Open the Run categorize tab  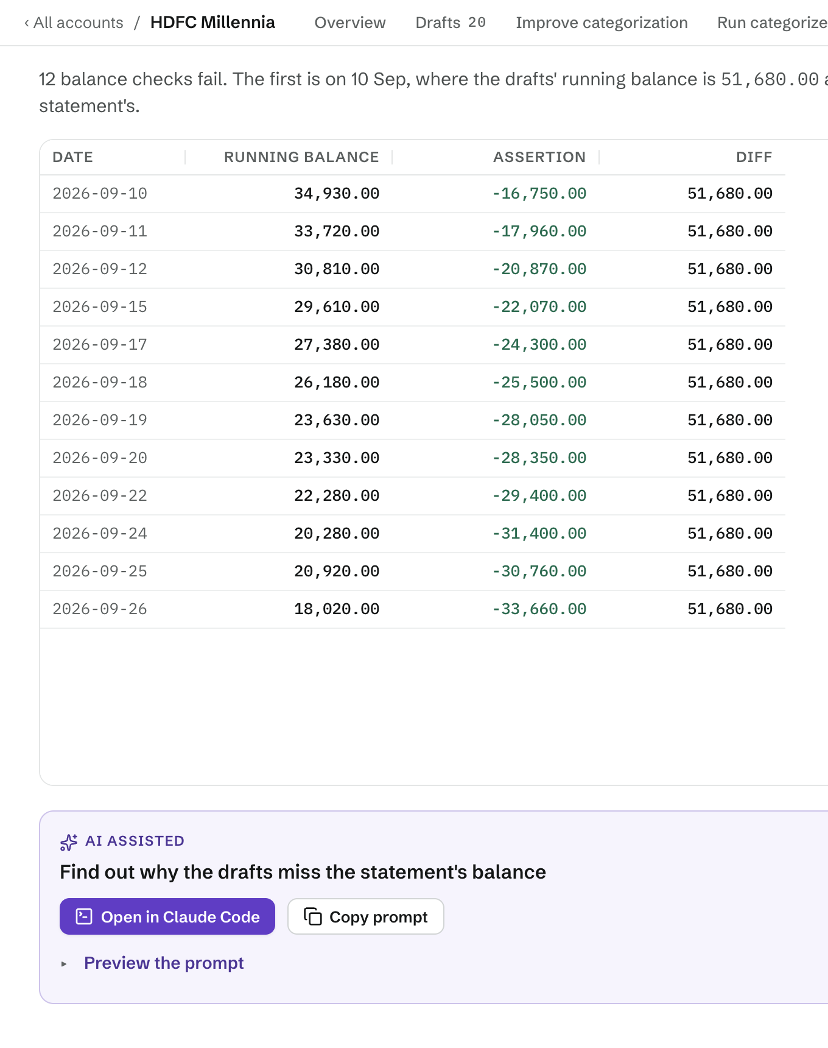click(x=772, y=23)
